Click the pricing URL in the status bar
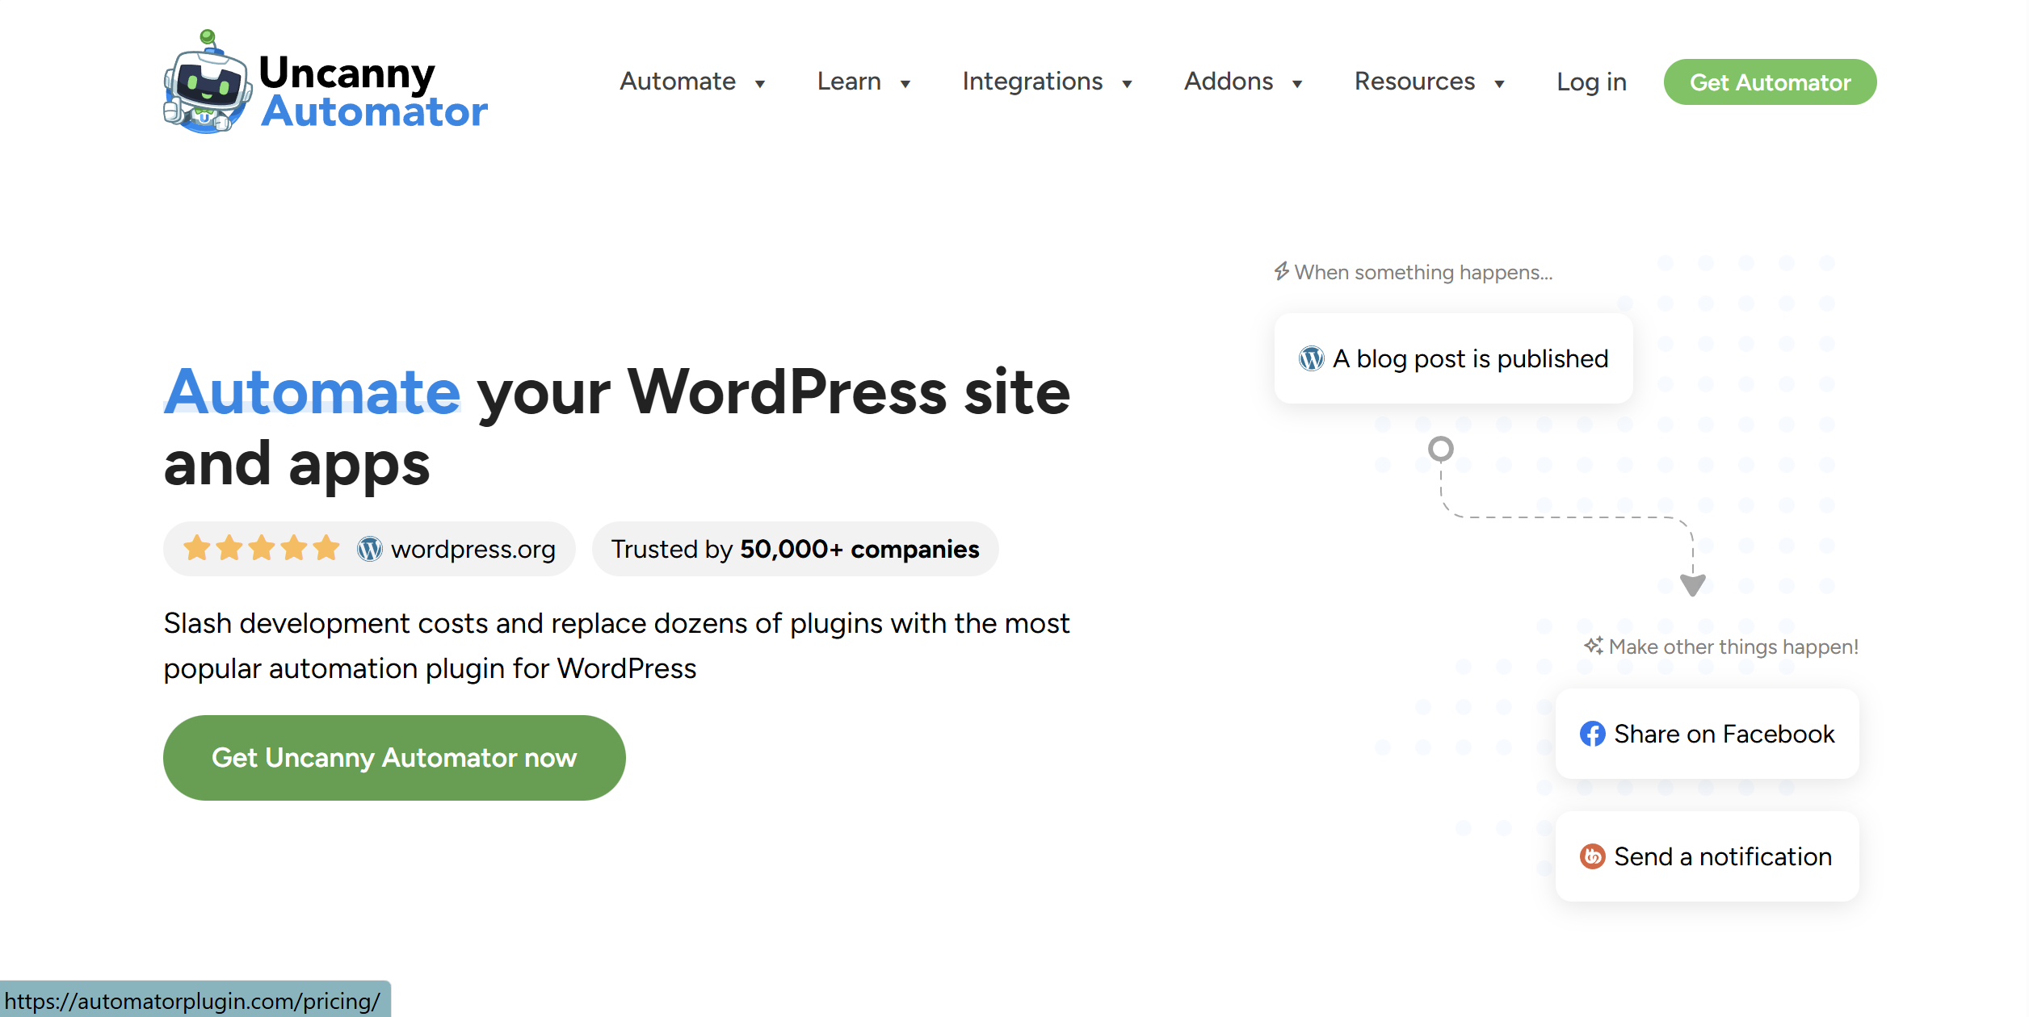 [x=192, y=1001]
